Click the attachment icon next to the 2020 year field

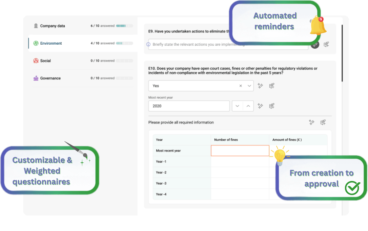(271, 106)
